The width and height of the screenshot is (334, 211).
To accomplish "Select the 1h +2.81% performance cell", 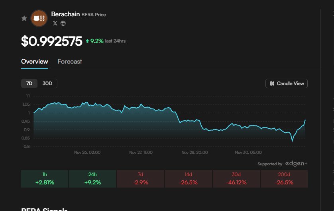I will pos(45,179).
